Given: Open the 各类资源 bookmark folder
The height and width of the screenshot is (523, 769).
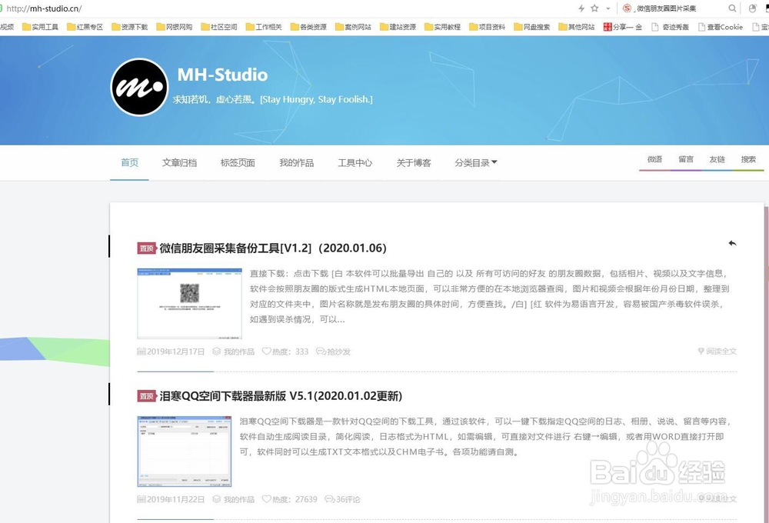Looking at the screenshot, I should (308, 27).
